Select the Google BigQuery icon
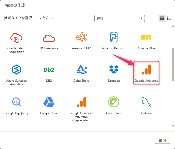 pyautogui.click(x=16, y=102)
